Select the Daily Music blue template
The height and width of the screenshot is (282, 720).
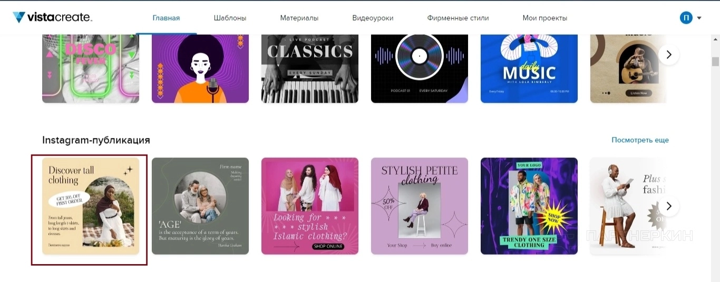[x=529, y=68]
